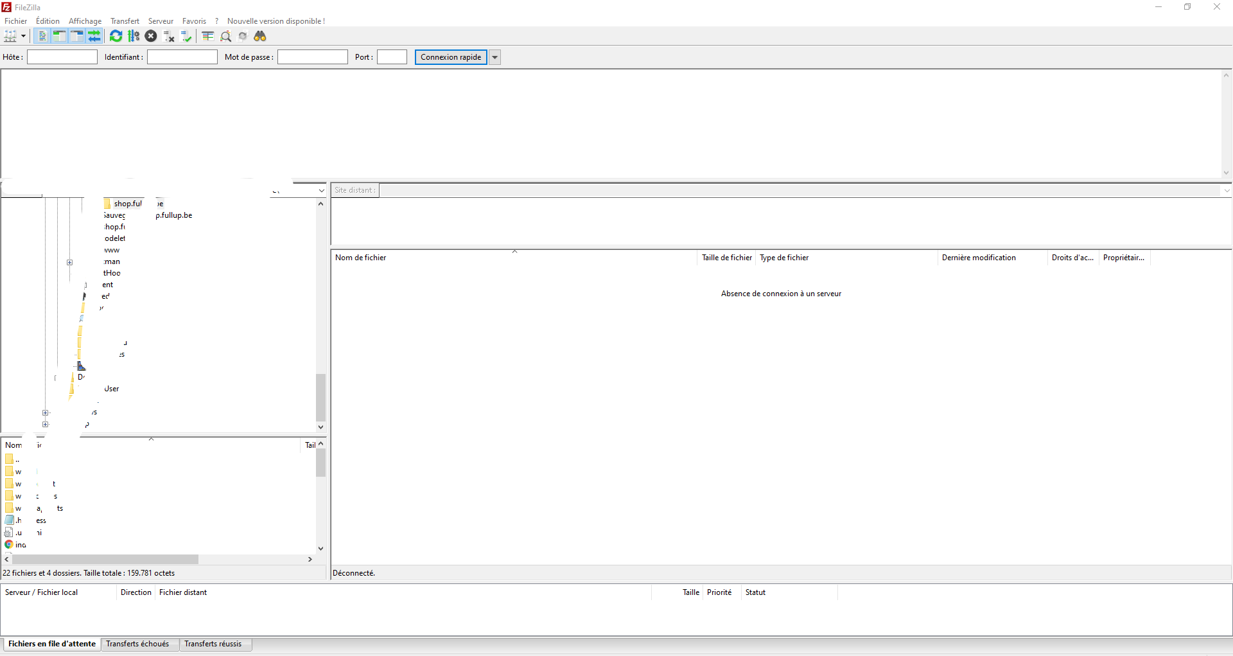Toggle the transfer queue display
1233x656 pixels.
click(94, 36)
